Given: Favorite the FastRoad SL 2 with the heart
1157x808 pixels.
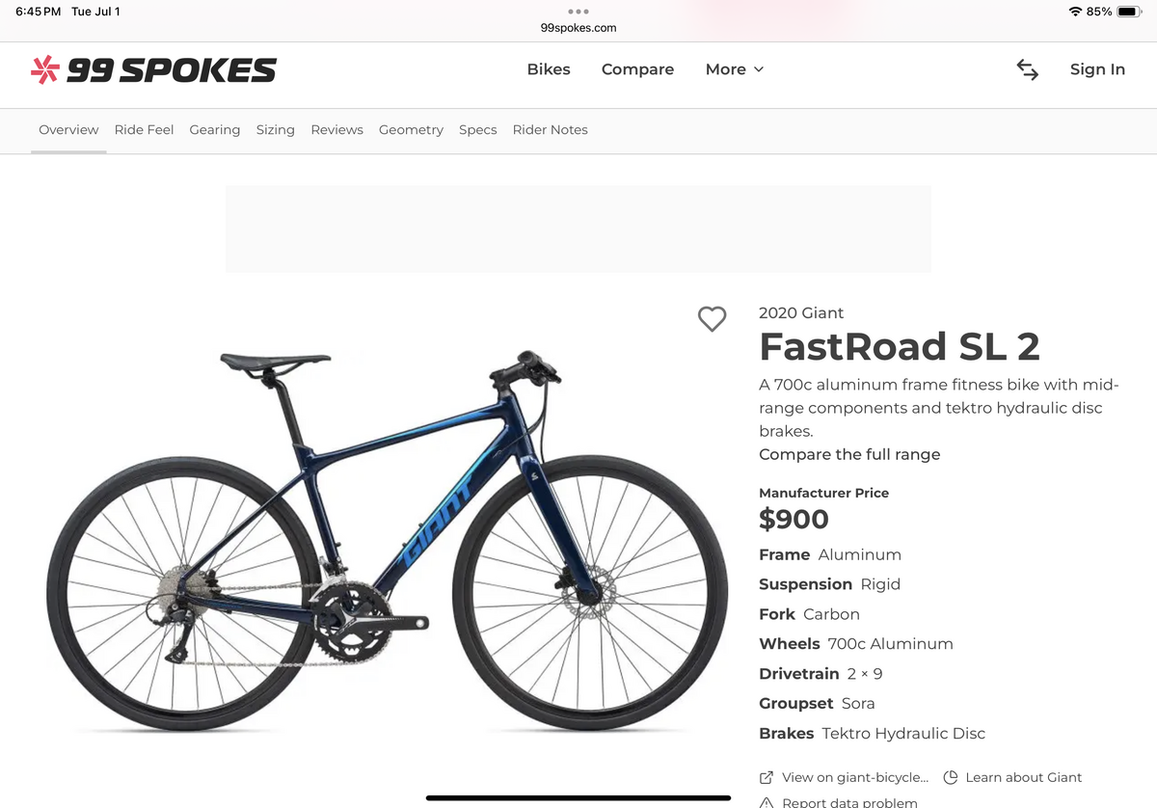Looking at the screenshot, I should click(713, 319).
